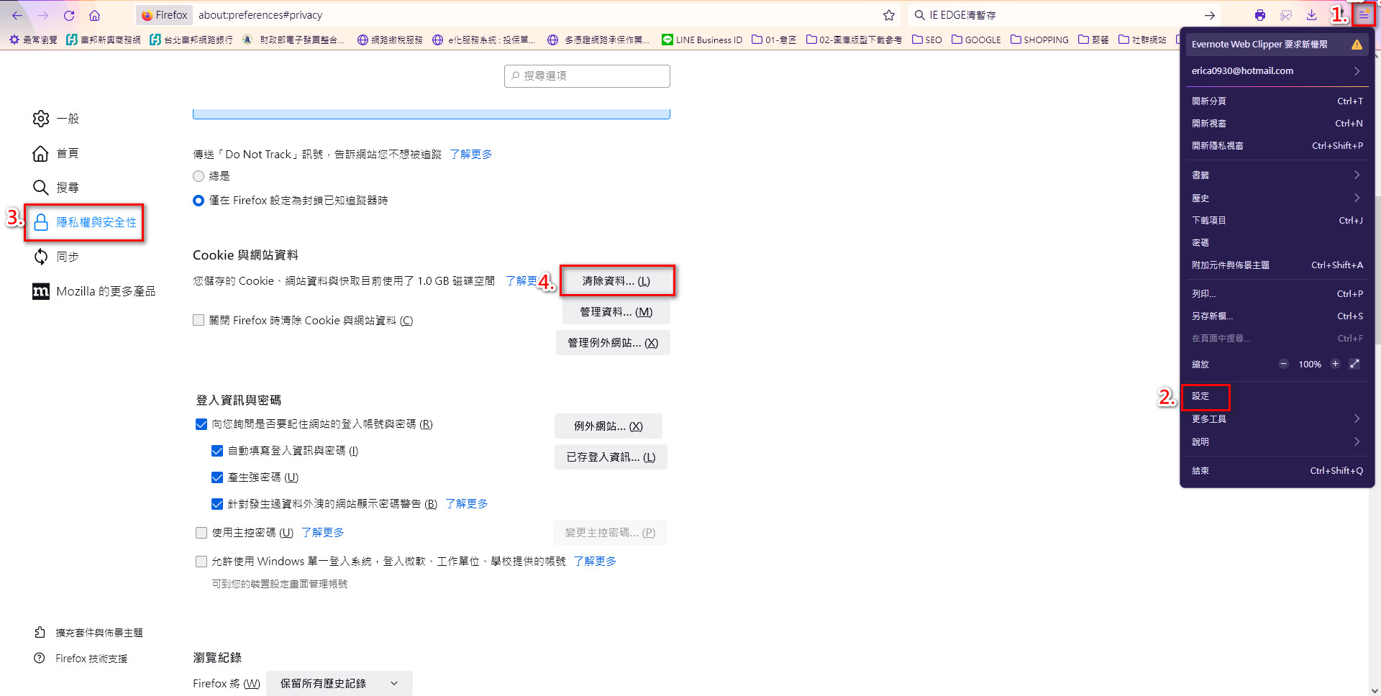The height and width of the screenshot is (696, 1381).
Task: Select 隱私權與安全性 lock category
Action: (85, 222)
